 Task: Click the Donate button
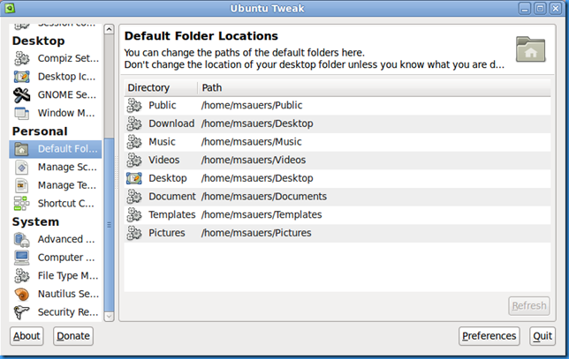tap(73, 336)
